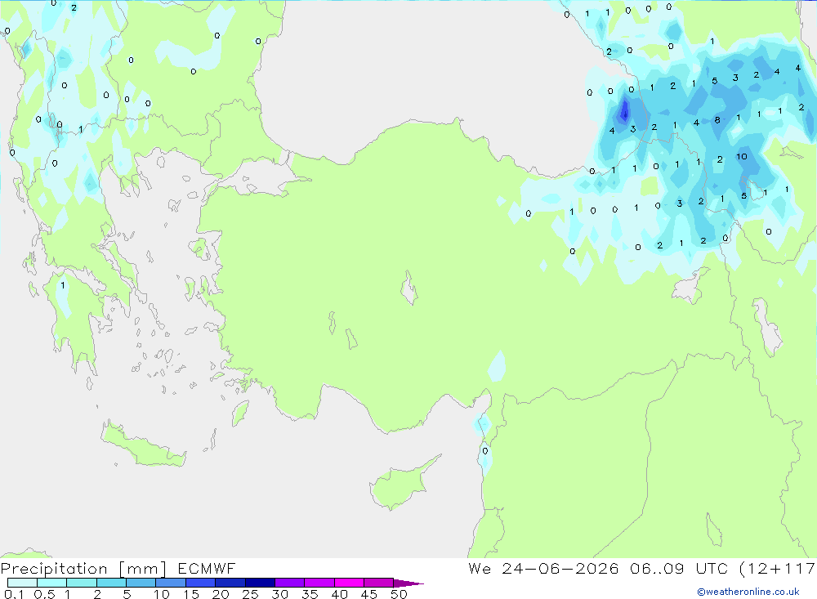Pick the 15–20 mm legend color swatch
The image size is (817, 599).
201,583
